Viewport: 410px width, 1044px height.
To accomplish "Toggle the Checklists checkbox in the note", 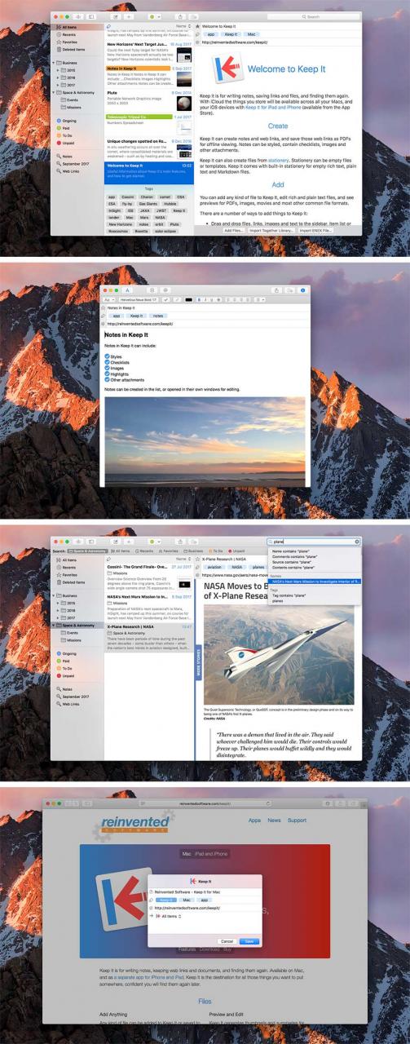I will point(108,362).
